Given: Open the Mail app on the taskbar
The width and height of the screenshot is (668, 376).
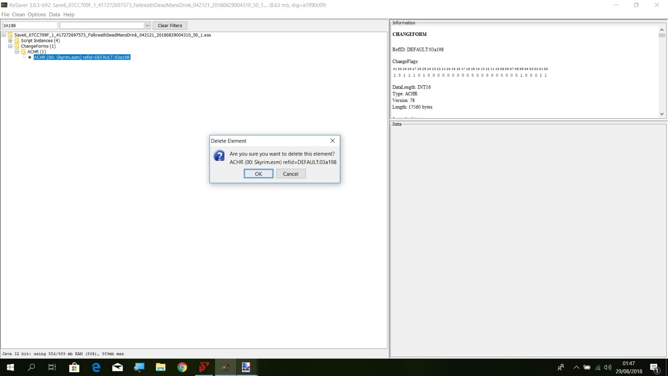Looking at the screenshot, I should coord(118,367).
